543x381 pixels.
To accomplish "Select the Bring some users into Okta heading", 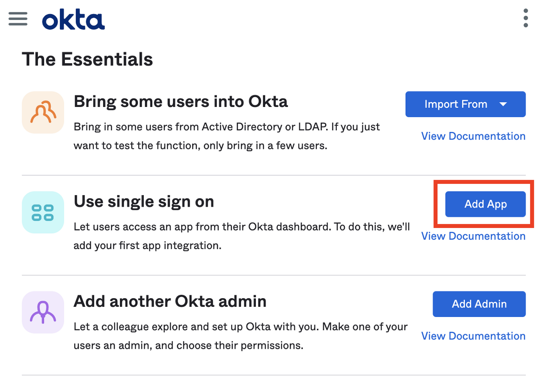I will click(180, 101).
